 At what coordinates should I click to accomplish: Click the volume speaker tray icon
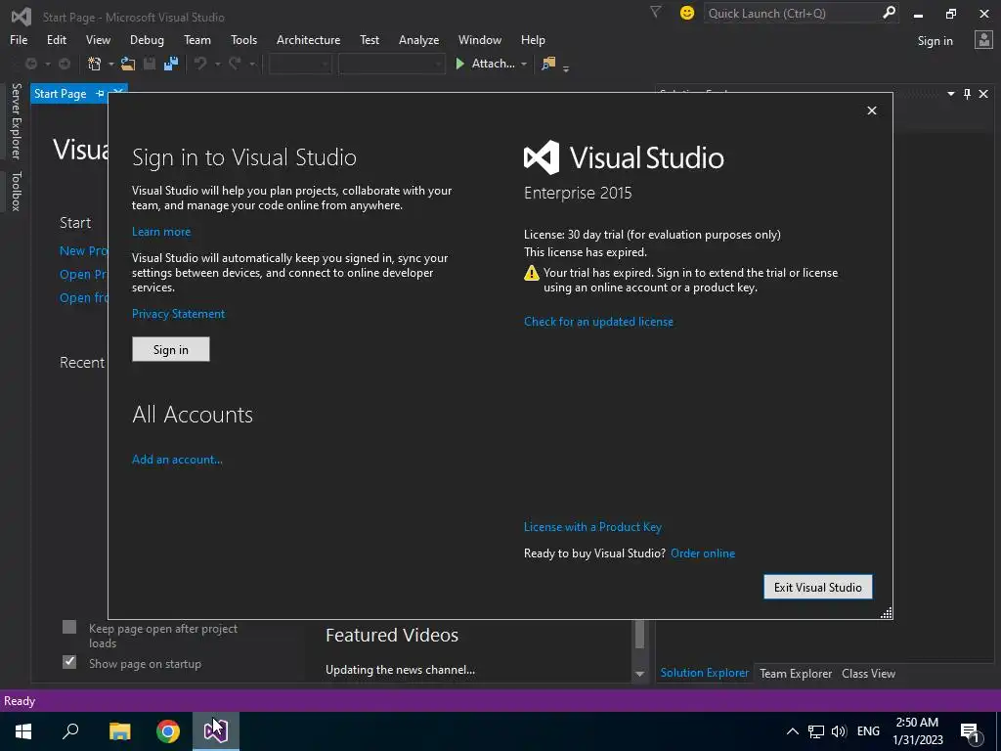(x=839, y=731)
